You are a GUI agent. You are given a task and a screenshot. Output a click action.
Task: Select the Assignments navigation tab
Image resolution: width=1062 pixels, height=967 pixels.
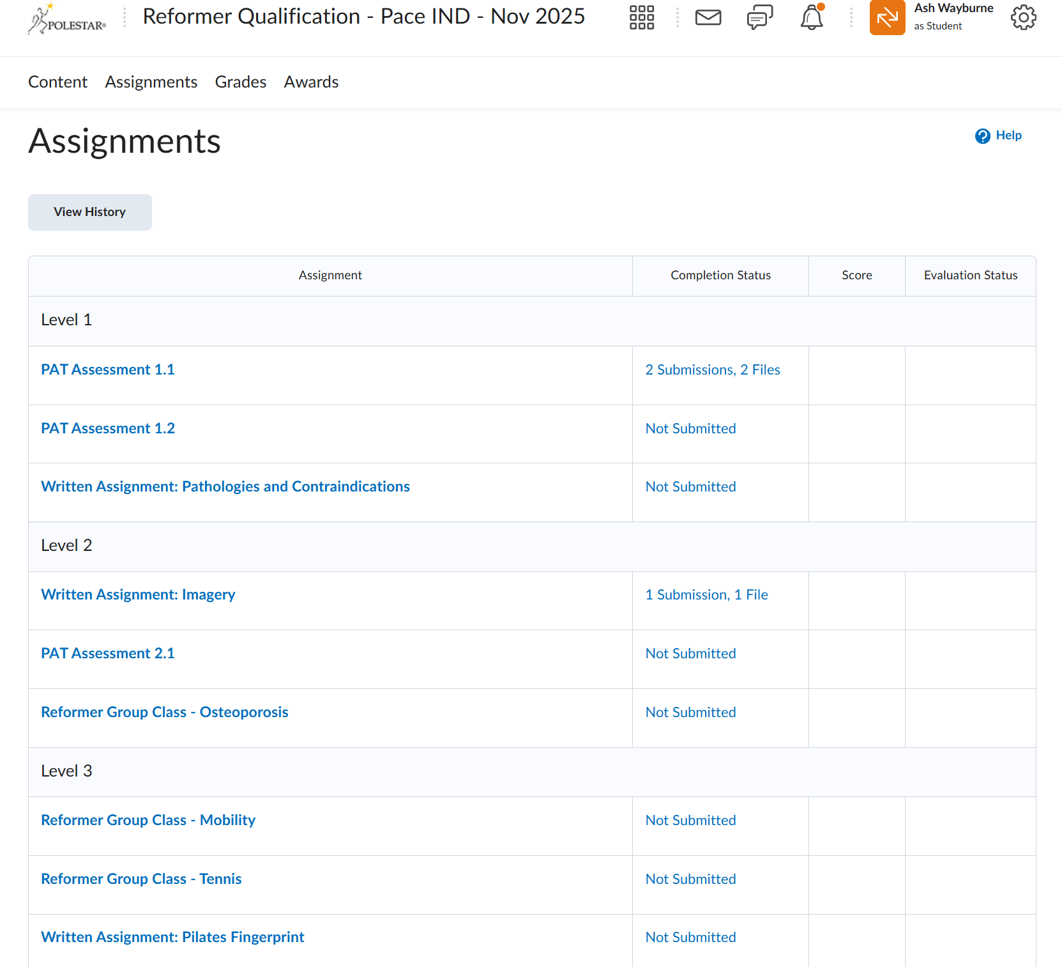[x=151, y=82]
